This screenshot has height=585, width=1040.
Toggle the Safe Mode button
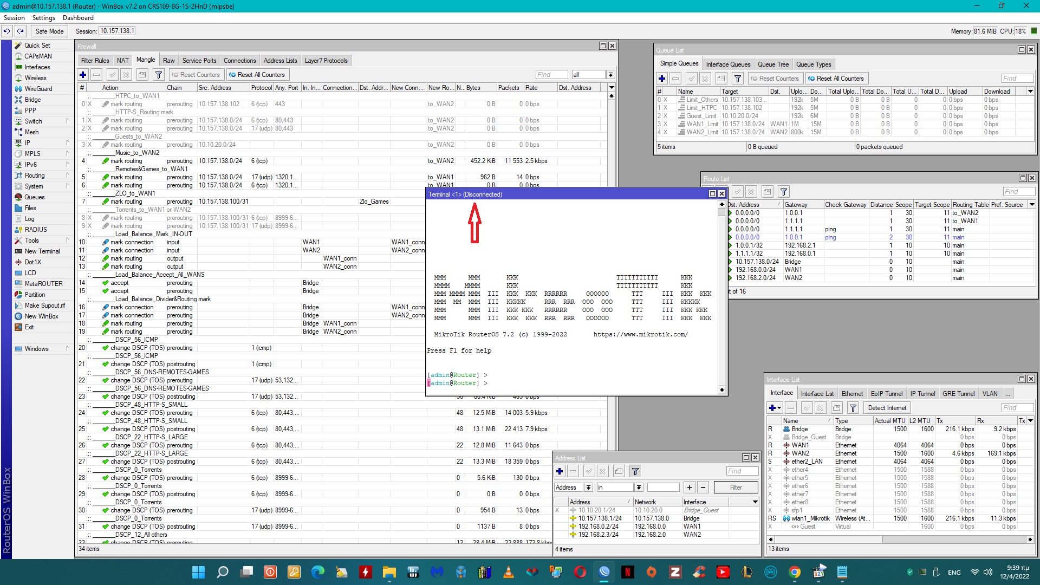49,31
